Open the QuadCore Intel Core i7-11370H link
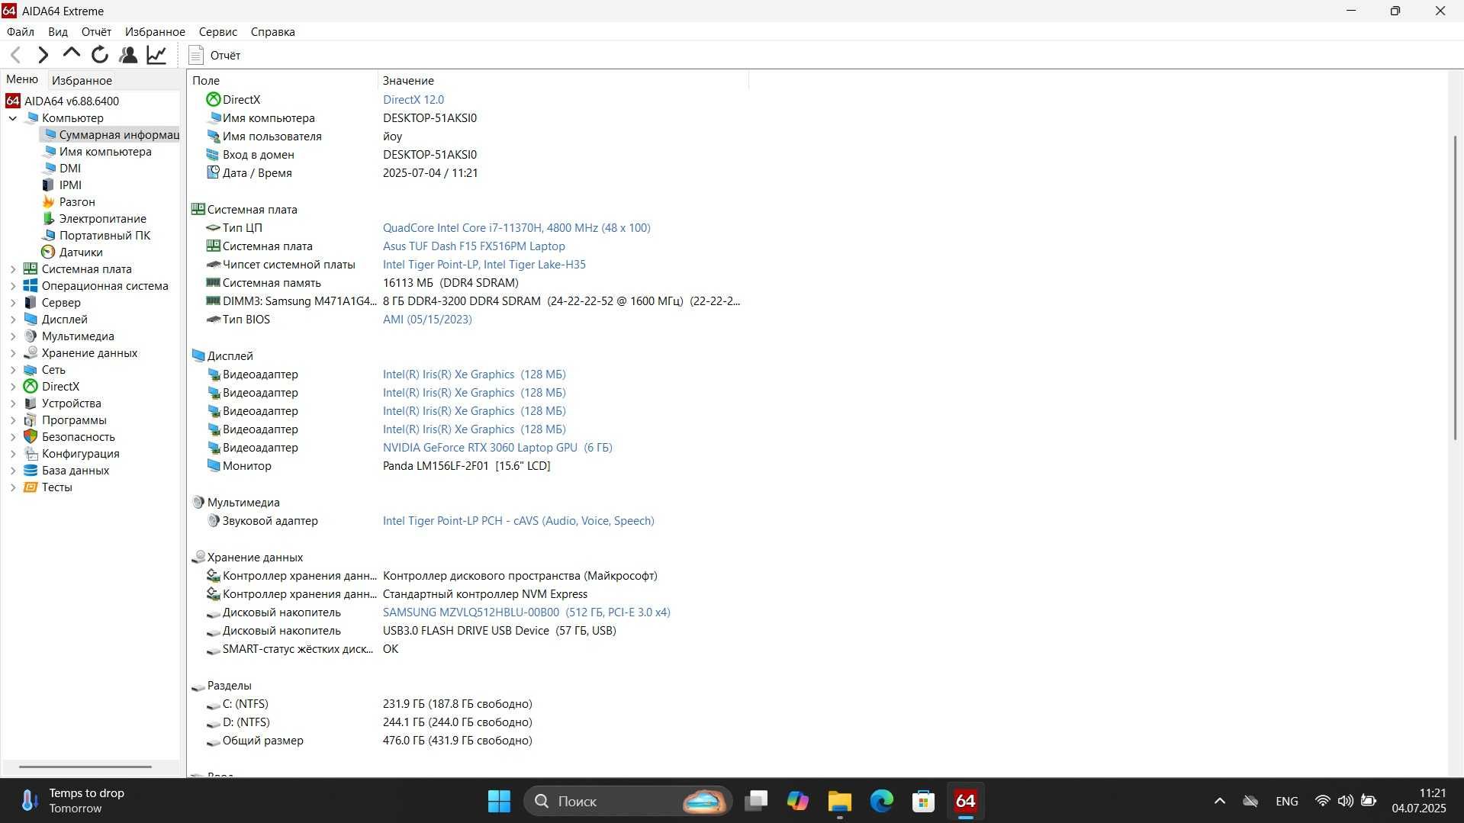 pos(516,228)
